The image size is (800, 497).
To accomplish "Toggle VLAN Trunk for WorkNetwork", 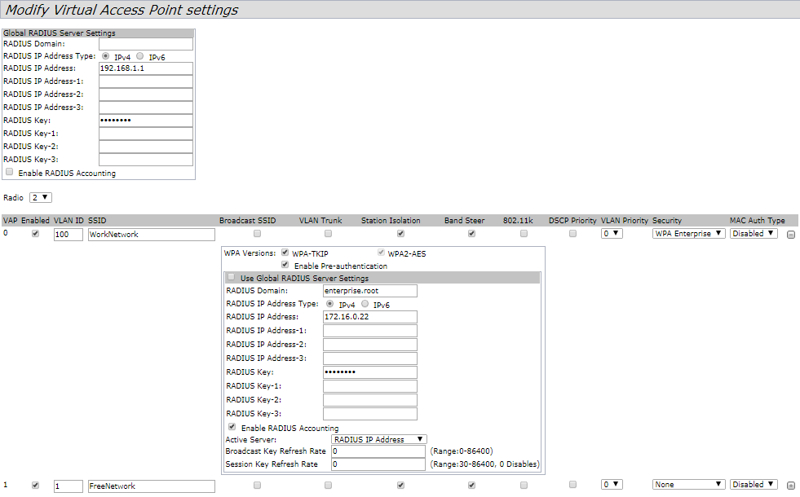I will coord(328,234).
